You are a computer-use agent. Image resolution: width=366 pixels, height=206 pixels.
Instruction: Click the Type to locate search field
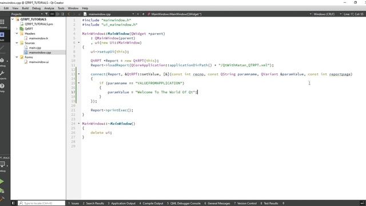42,203
